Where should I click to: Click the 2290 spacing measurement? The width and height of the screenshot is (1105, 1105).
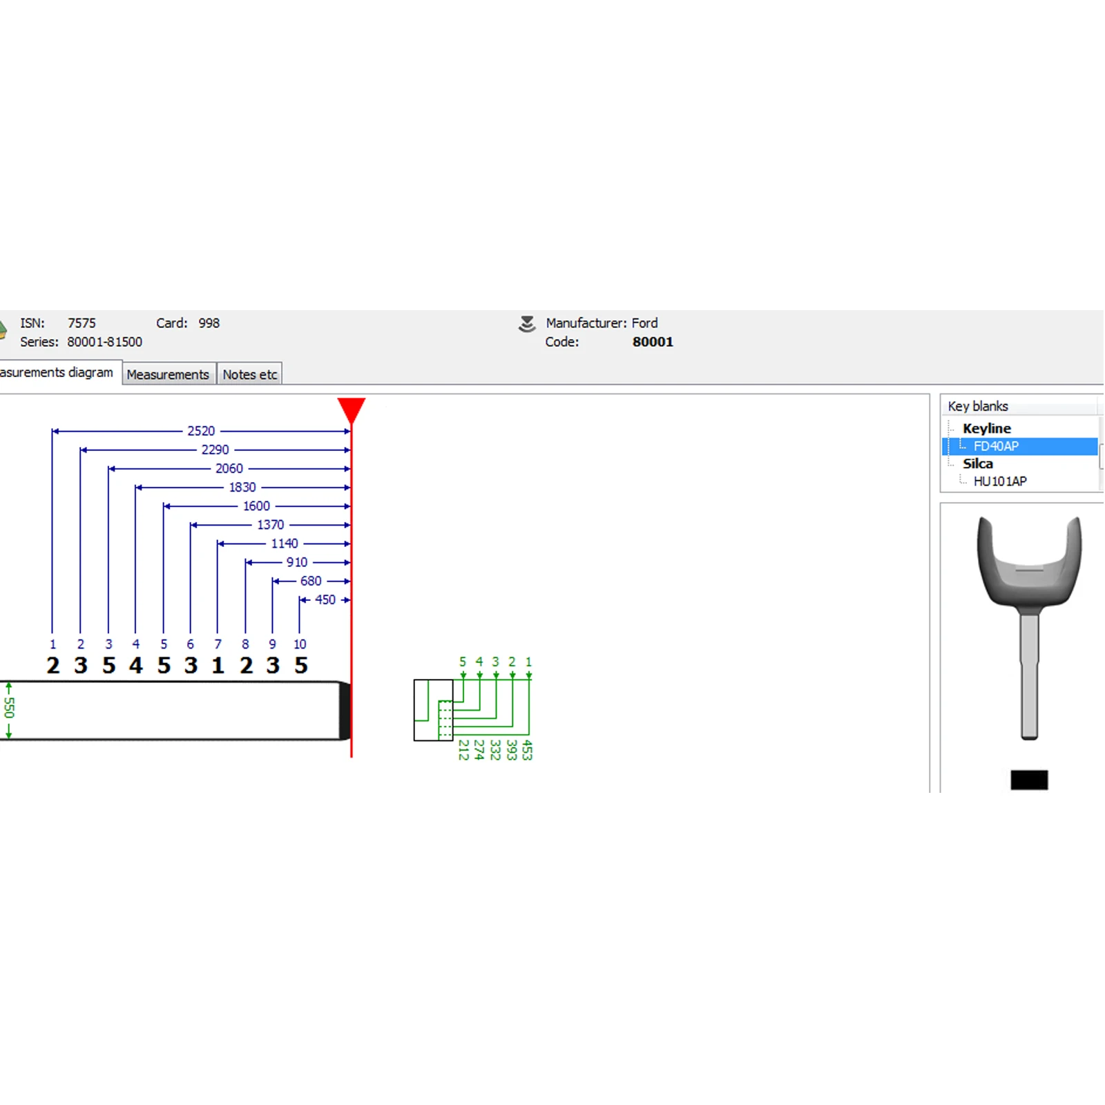(215, 450)
